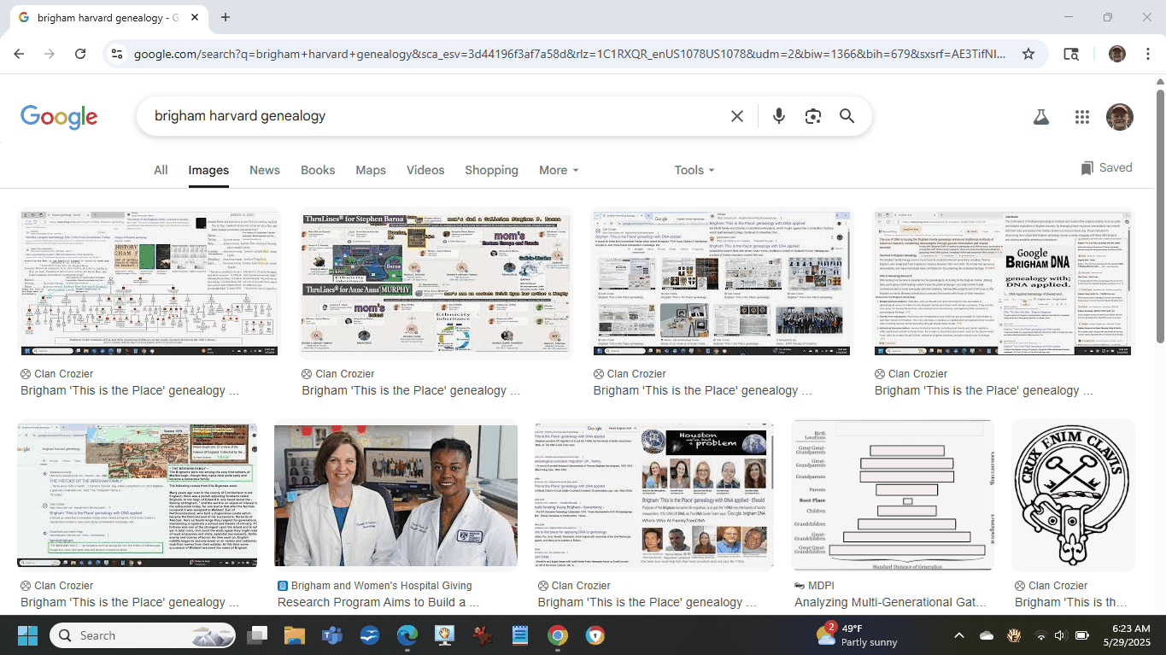1166x655 pixels.
Task: Expand the More dropdown
Action: pos(559,170)
